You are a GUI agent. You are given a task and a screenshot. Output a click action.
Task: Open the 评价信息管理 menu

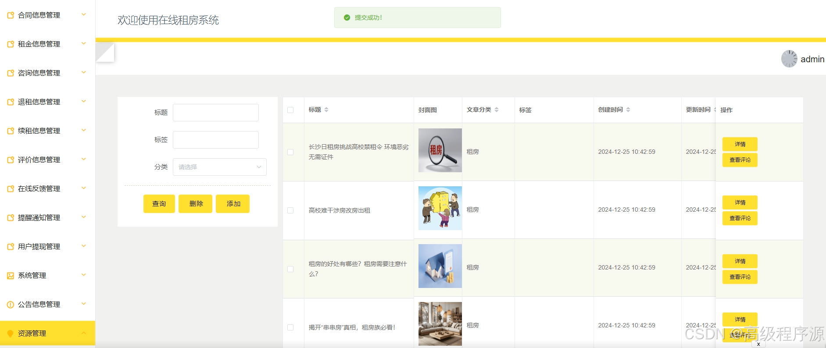[x=47, y=160]
